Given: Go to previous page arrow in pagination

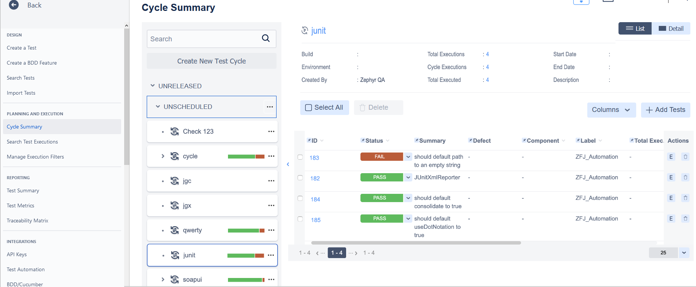Looking at the screenshot, I should coord(318,253).
